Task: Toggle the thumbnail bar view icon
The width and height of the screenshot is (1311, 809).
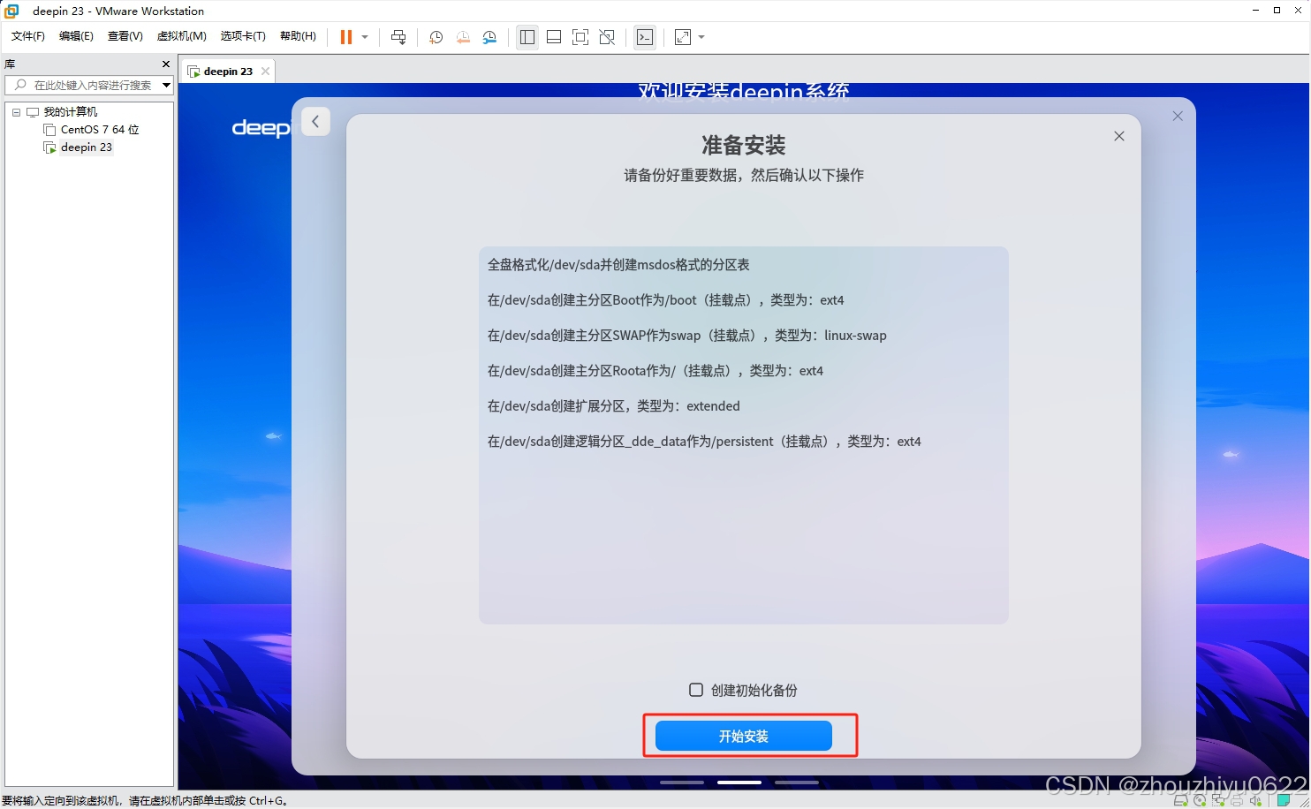Action: pyautogui.click(x=554, y=37)
